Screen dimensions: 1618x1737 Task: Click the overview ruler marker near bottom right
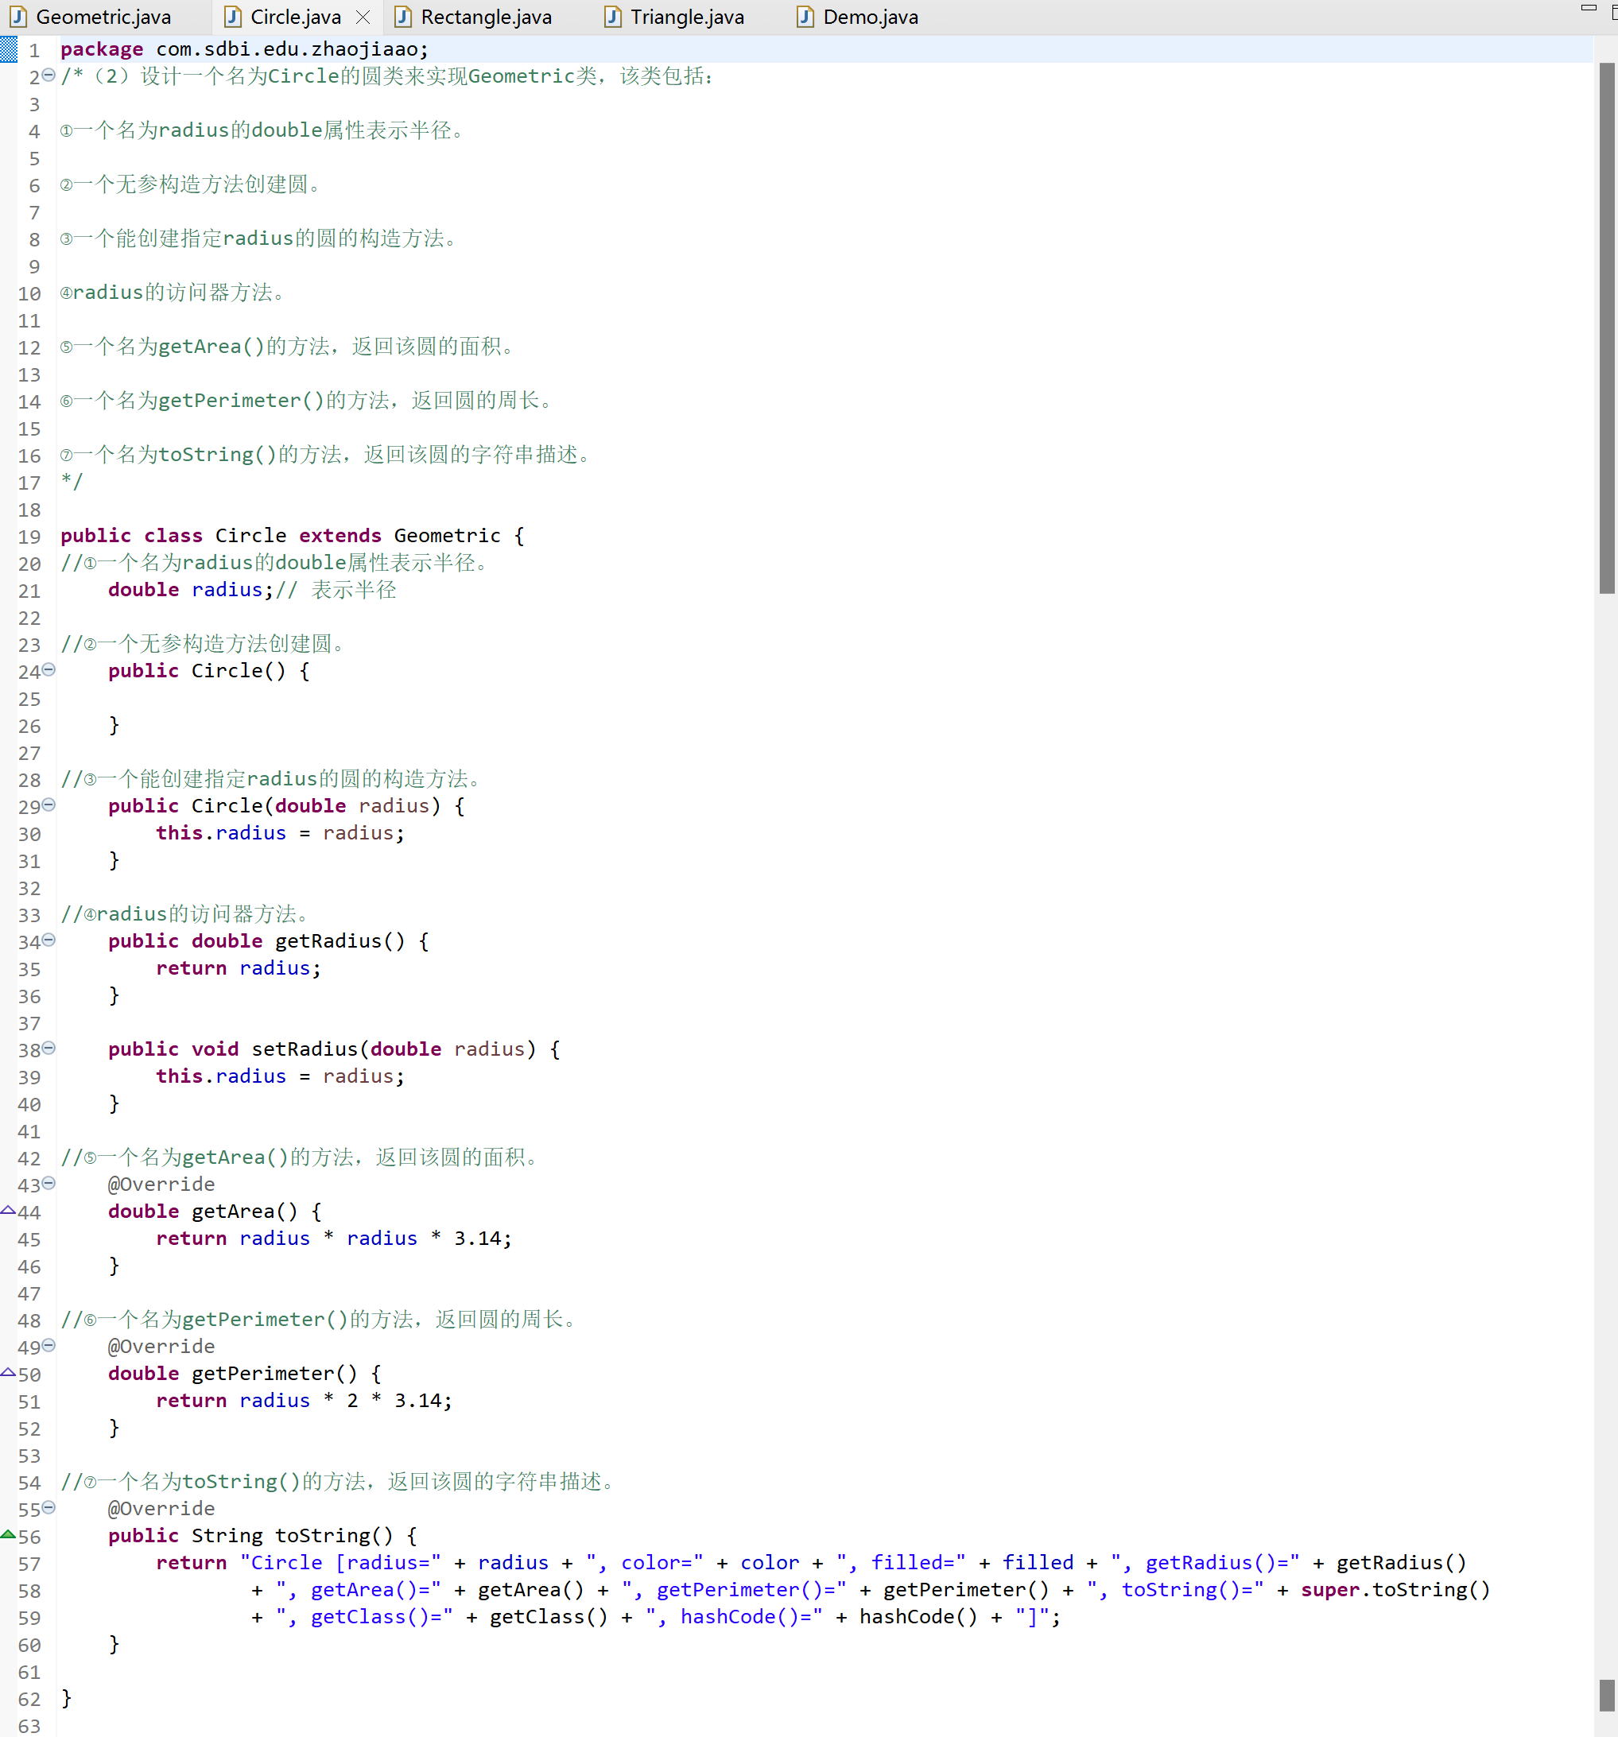(1606, 1694)
